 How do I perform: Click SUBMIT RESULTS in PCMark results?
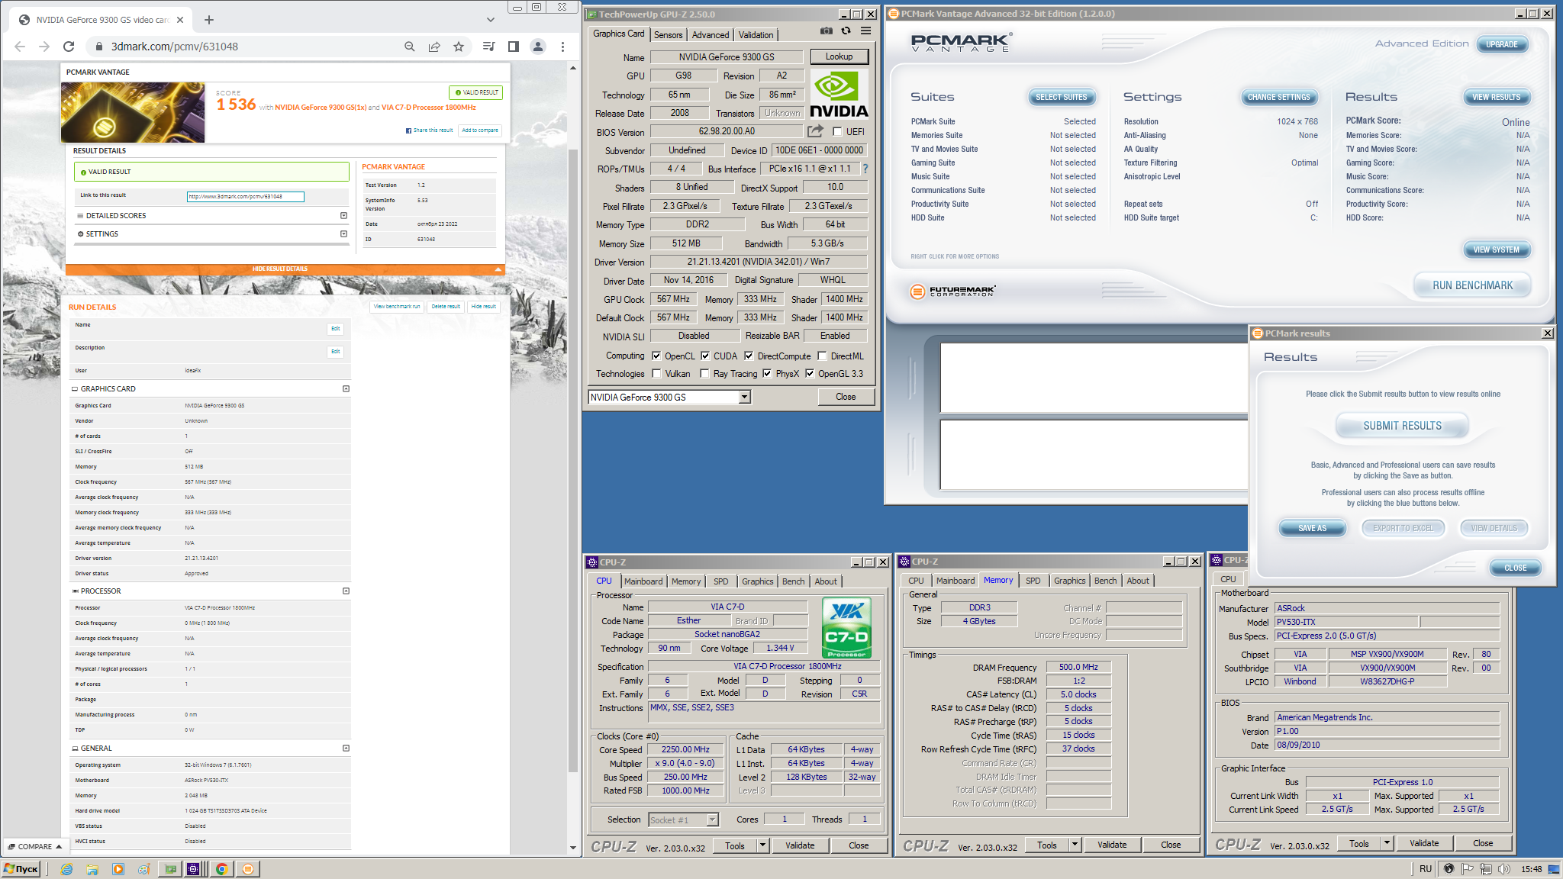coord(1403,426)
